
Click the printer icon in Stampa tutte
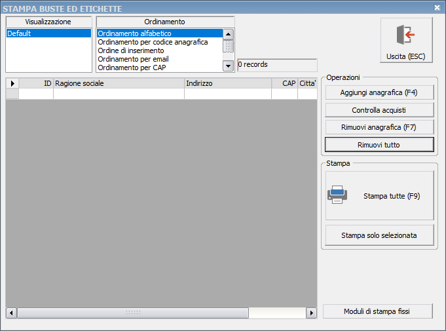tap(337, 195)
